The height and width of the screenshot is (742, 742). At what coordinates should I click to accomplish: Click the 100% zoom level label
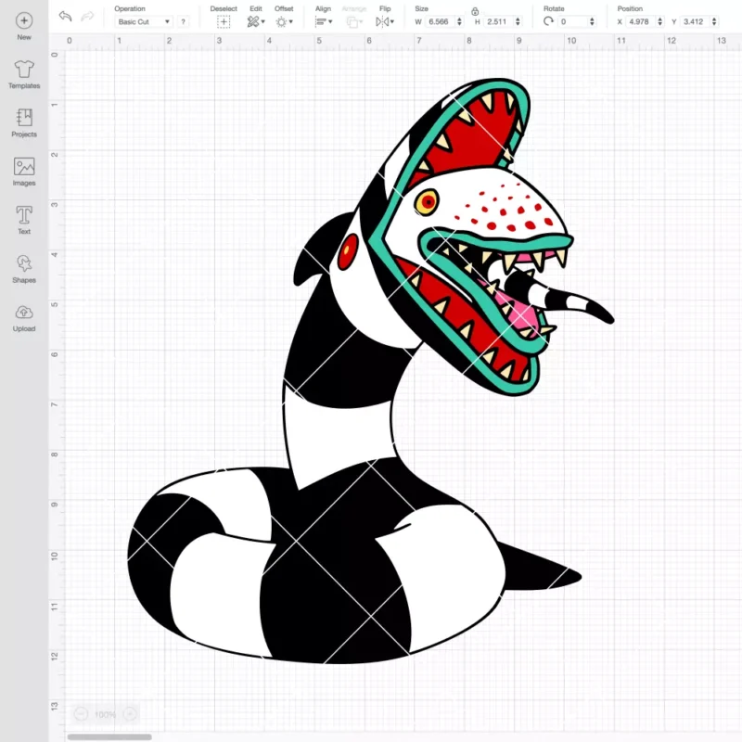point(105,714)
